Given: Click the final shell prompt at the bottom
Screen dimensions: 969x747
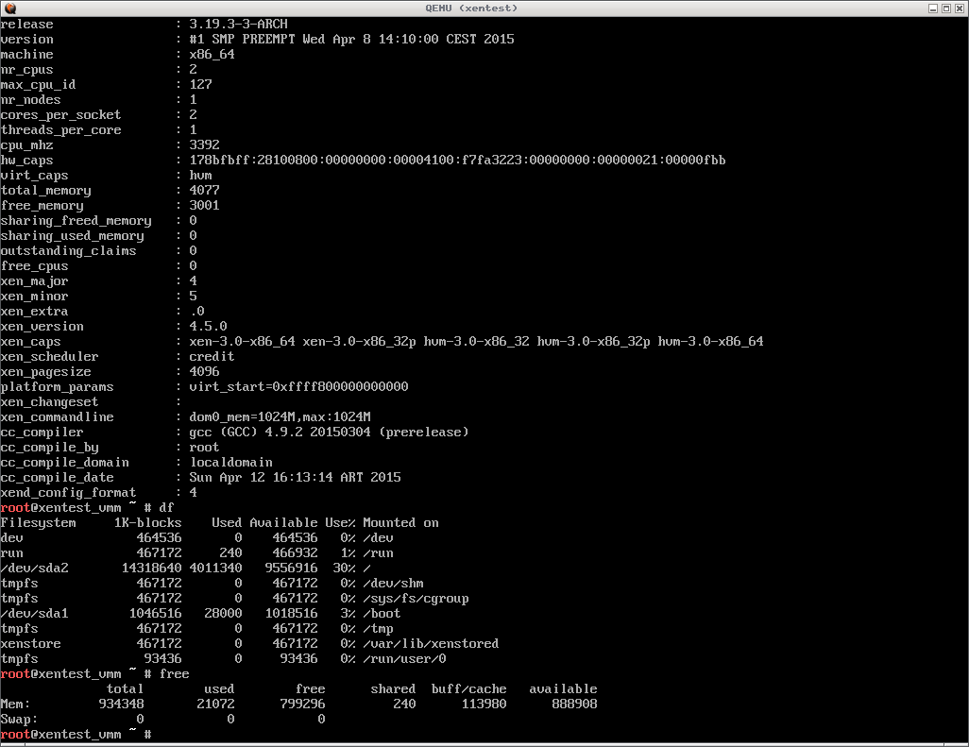Looking at the screenshot, I should (76, 734).
